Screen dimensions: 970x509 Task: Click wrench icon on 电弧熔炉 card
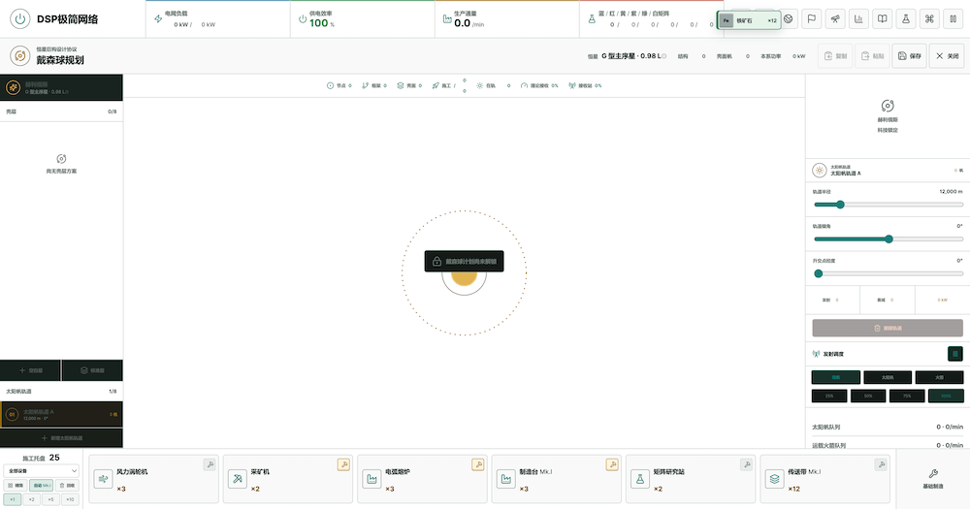coord(477,464)
